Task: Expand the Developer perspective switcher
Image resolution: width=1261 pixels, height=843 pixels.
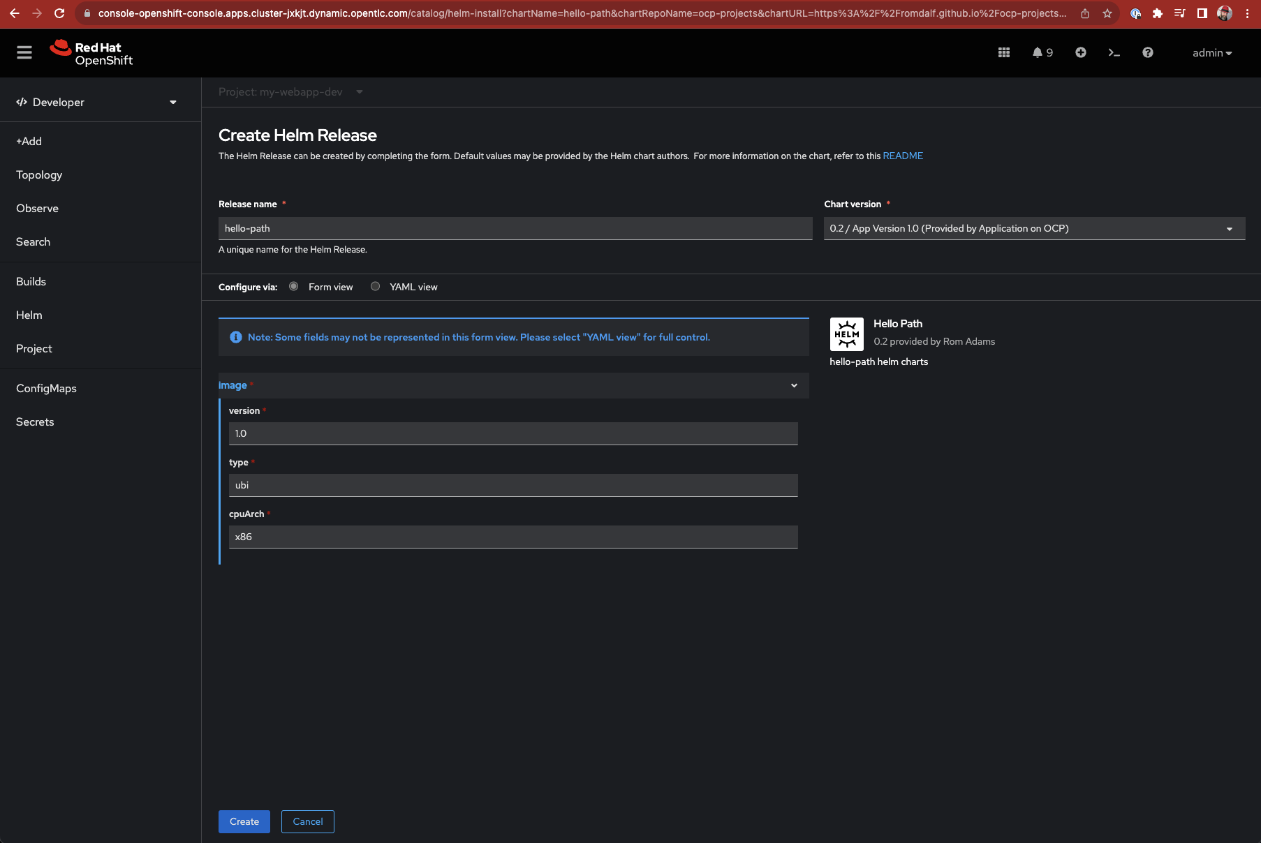Action: click(96, 102)
